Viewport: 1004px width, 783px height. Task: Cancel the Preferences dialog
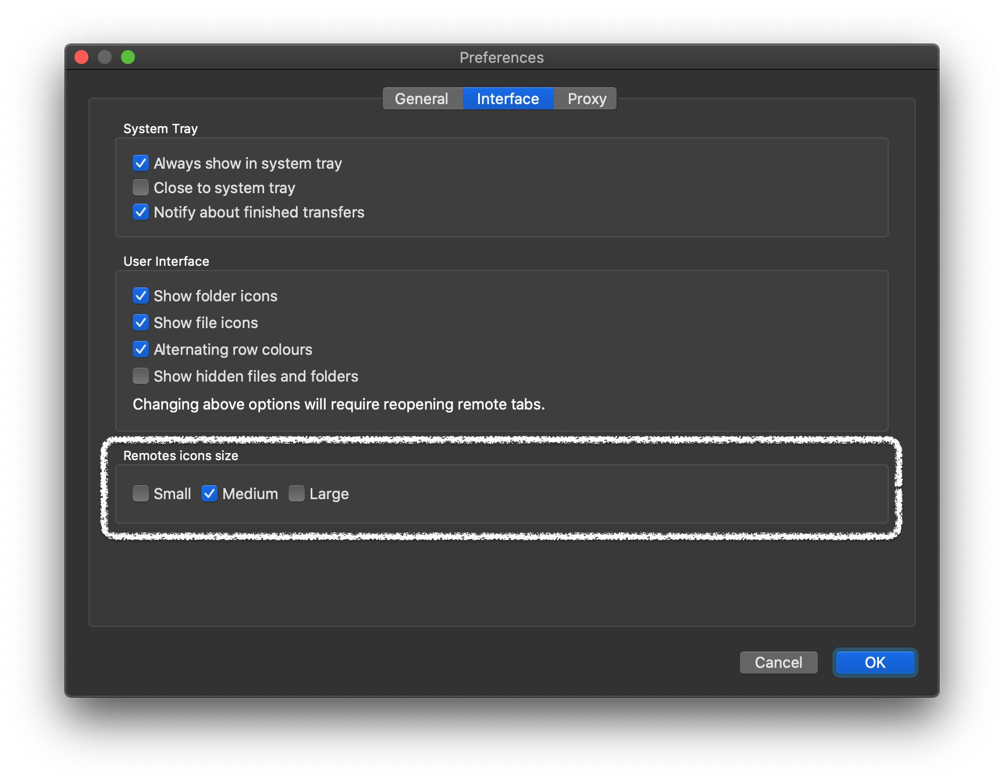tap(778, 663)
